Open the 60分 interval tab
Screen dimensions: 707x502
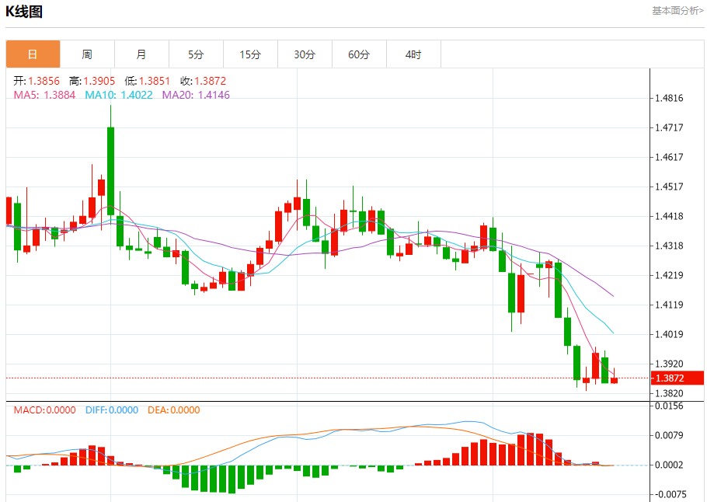tap(360, 54)
